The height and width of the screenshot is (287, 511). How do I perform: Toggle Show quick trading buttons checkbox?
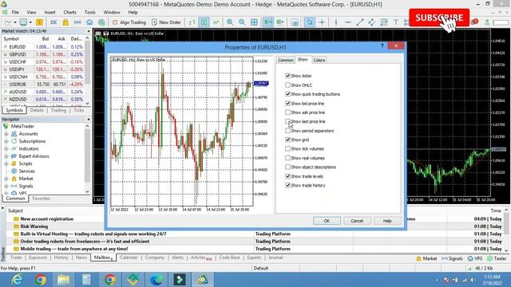point(287,94)
